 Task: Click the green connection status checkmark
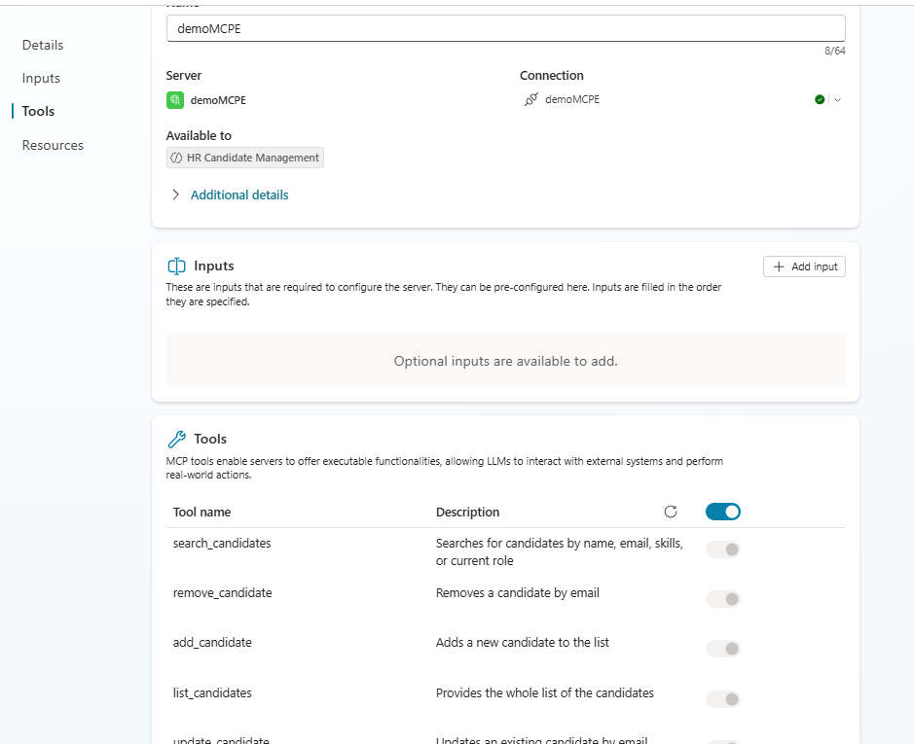point(820,99)
